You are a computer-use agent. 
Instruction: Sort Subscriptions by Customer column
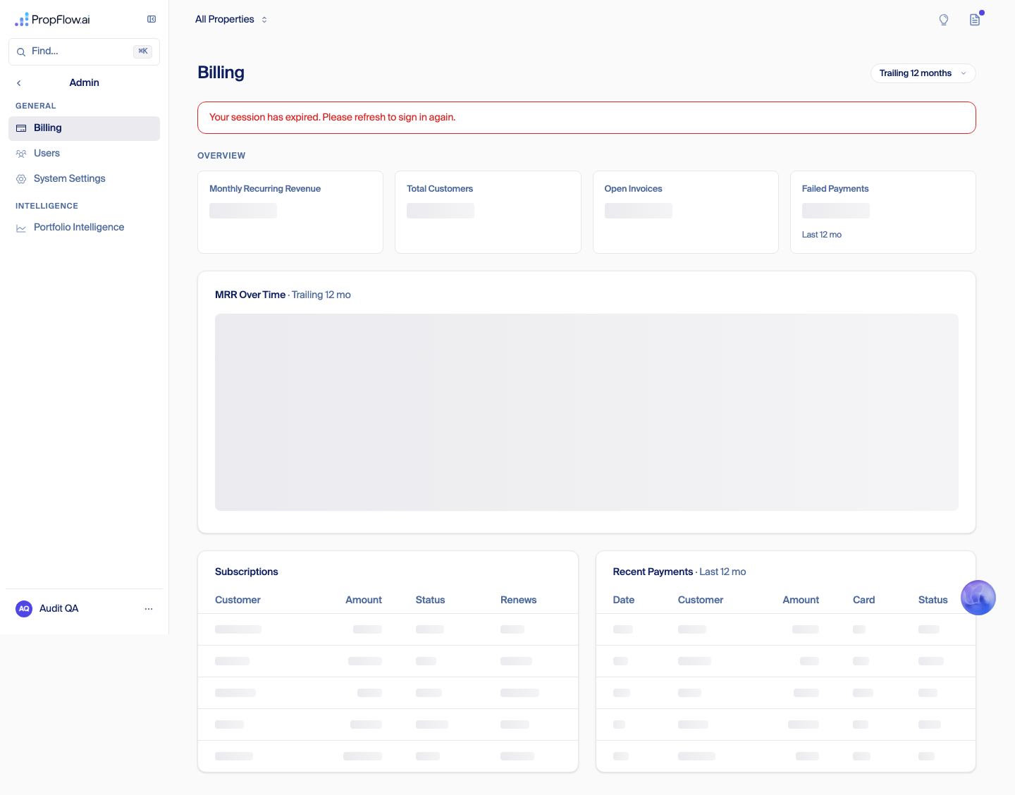[x=238, y=600]
